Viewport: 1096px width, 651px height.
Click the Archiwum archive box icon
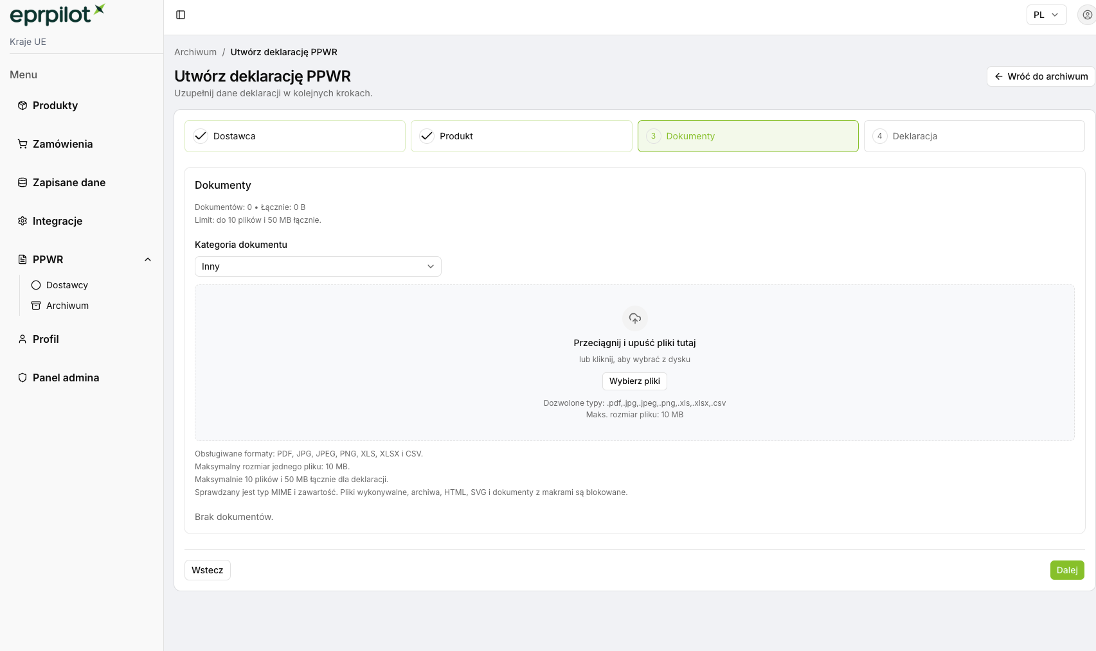click(36, 306)
